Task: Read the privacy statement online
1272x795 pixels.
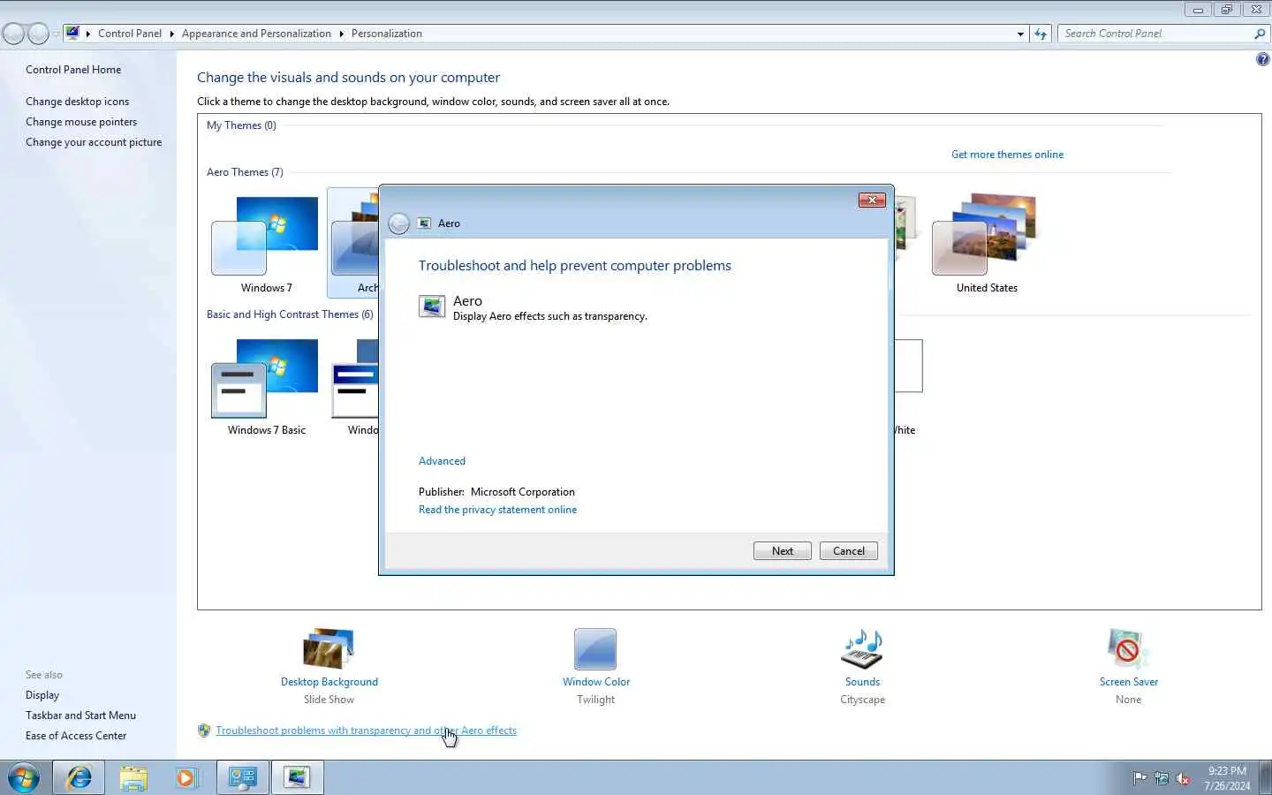Action: [497, 510]
